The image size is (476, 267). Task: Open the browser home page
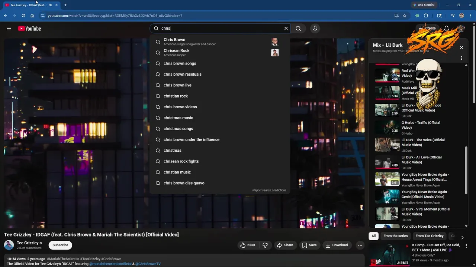pyautogui.click(x=32, y=16)
